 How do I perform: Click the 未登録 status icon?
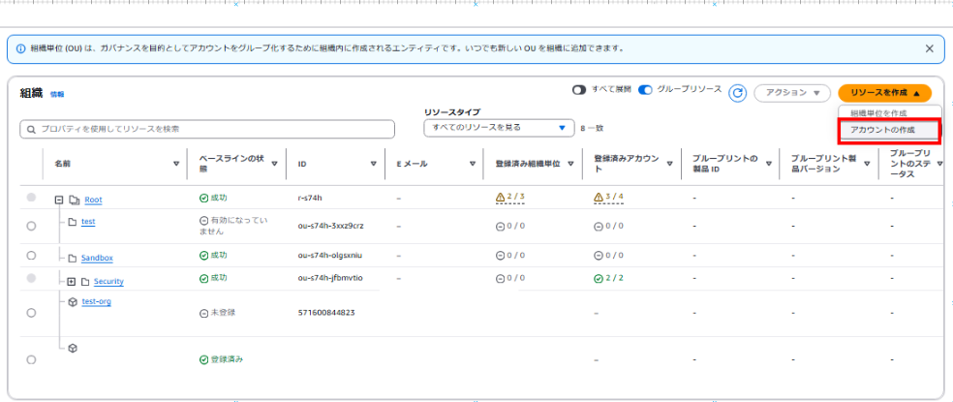click(x=203, y=313)
